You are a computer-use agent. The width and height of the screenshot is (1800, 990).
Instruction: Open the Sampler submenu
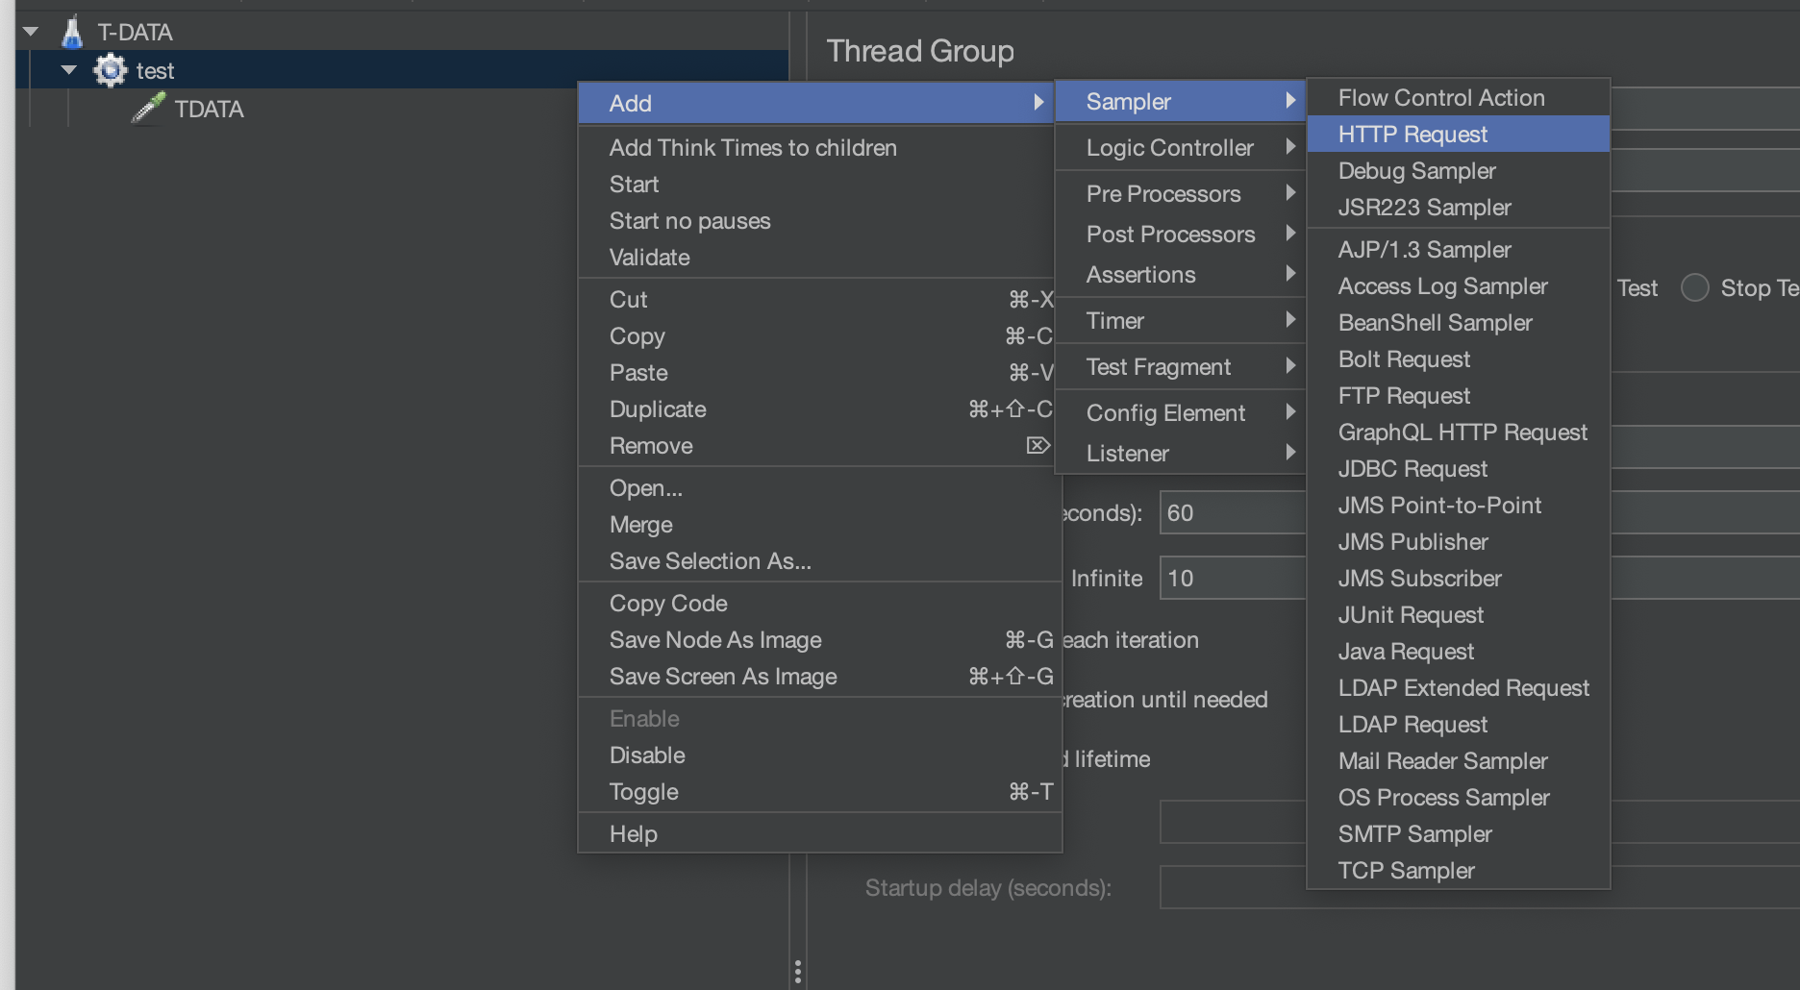pyautogui.click(x=1181, y=101)
